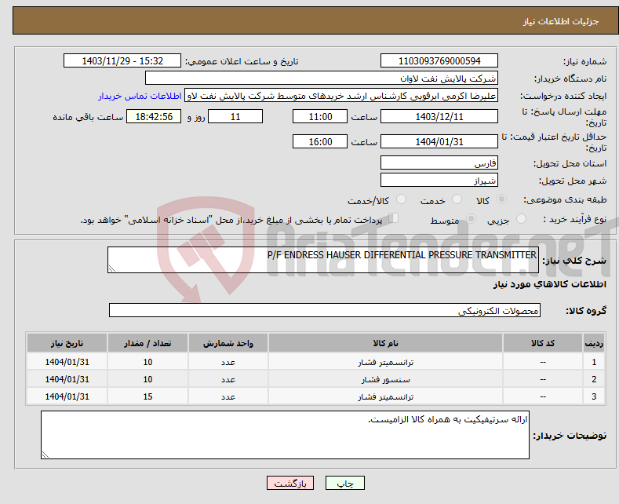Click quantity 10 in row 1
Image resolution: width=619 pixels, height=504 pixels.
pyautogui.click(x=147, y=362)
